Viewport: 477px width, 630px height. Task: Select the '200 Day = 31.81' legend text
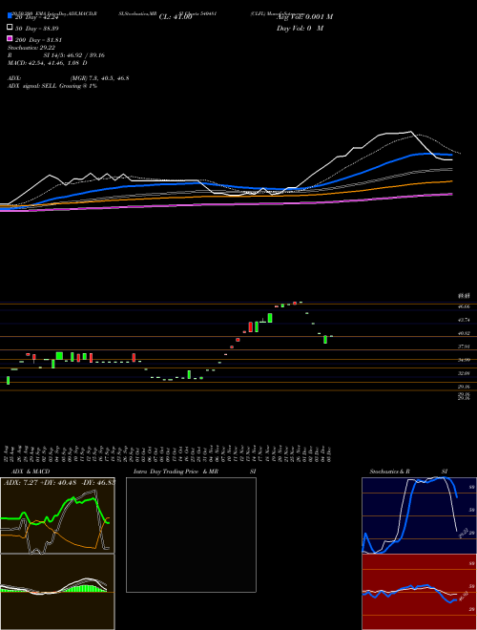(38, 40)
